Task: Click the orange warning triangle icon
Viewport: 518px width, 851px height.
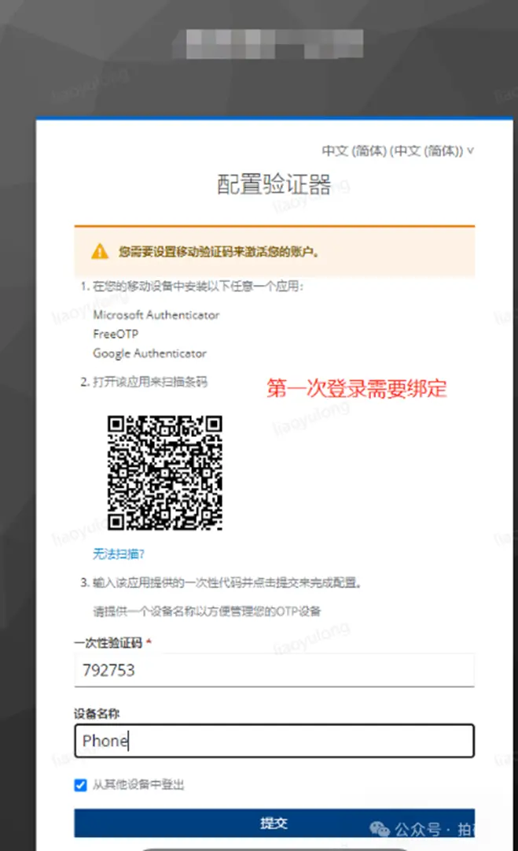Action: (100, 252)
